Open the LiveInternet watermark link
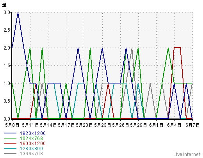203x158 pixels. pos(187,154)
